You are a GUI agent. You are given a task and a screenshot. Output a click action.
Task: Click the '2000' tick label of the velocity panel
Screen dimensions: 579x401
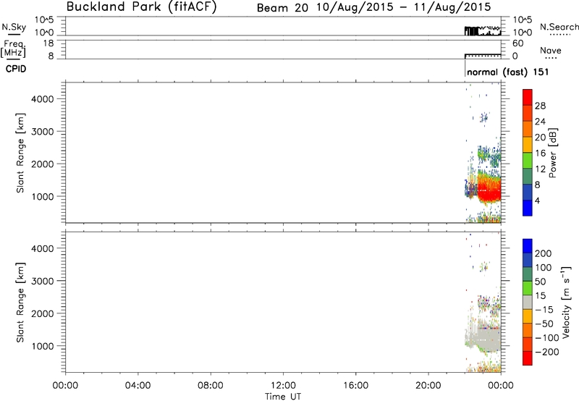click(43, 313)
